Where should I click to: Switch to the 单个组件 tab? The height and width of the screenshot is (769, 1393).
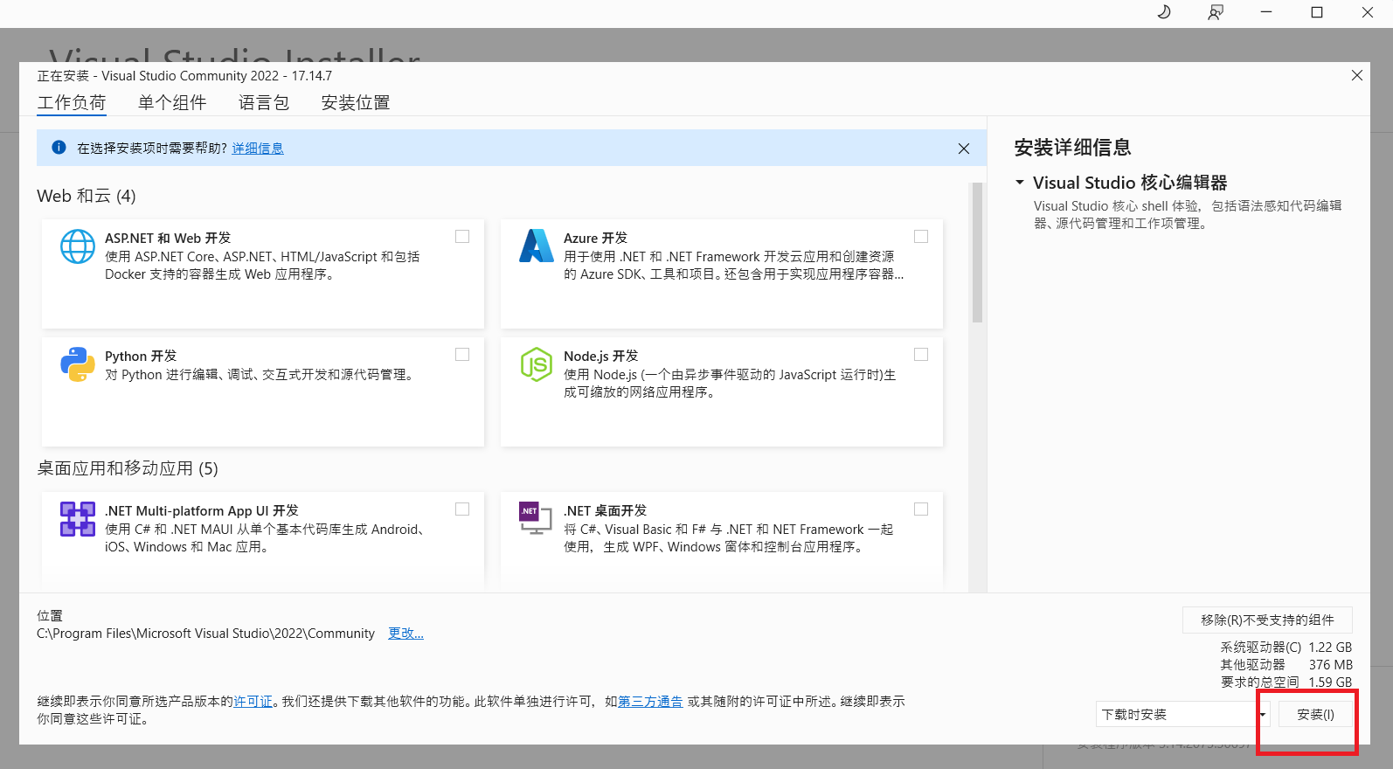coord(172,103)
